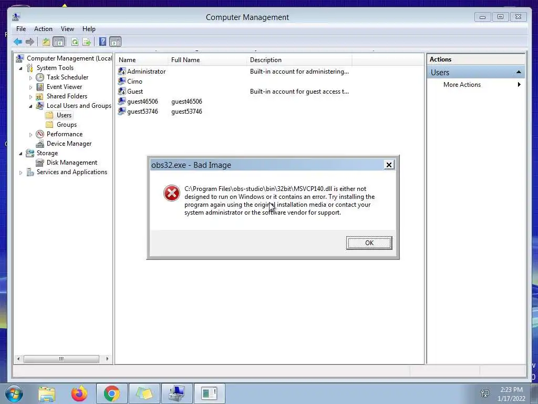Sort list by Full Name column header

(208, 60)
